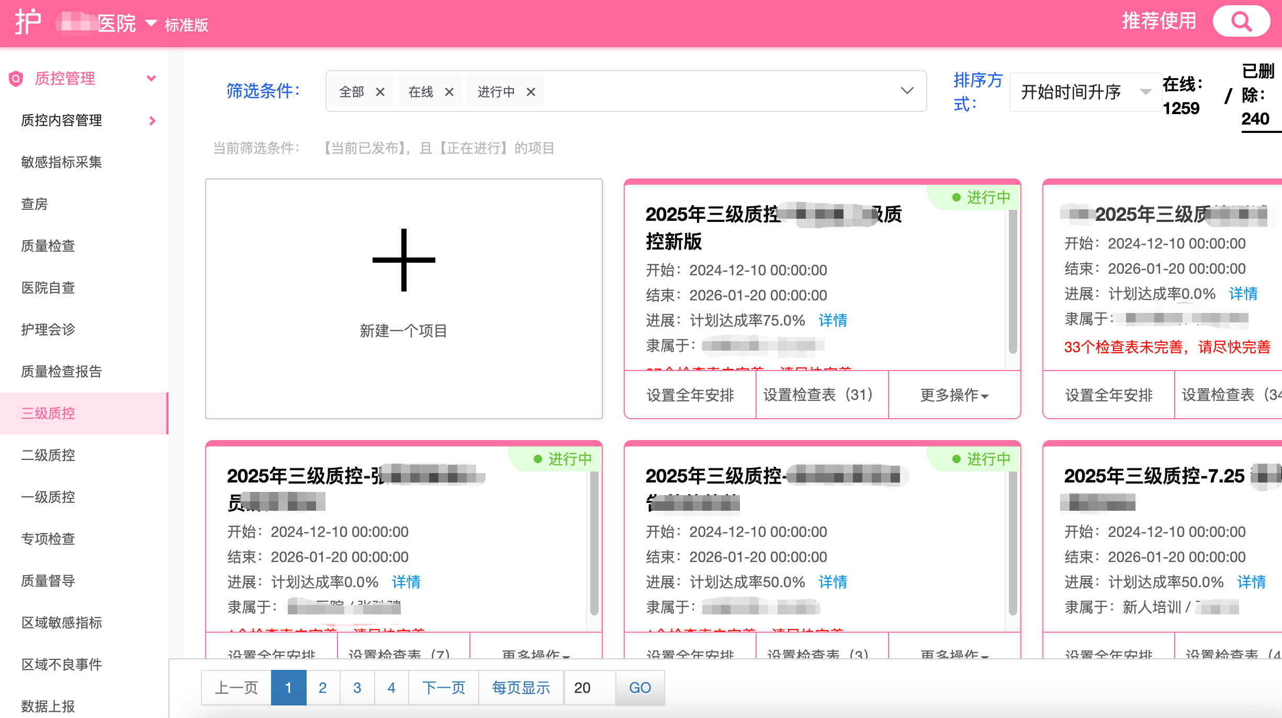The width and height of the screenshot is (1282, 718).
Task: Open 护理会诊 sidebar item
Action: tap(48, 330)
